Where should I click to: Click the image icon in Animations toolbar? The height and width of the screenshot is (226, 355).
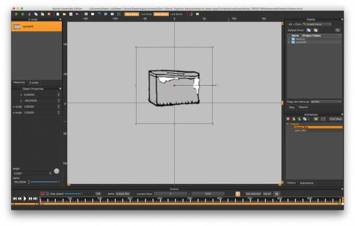click(x=316, y=119)
